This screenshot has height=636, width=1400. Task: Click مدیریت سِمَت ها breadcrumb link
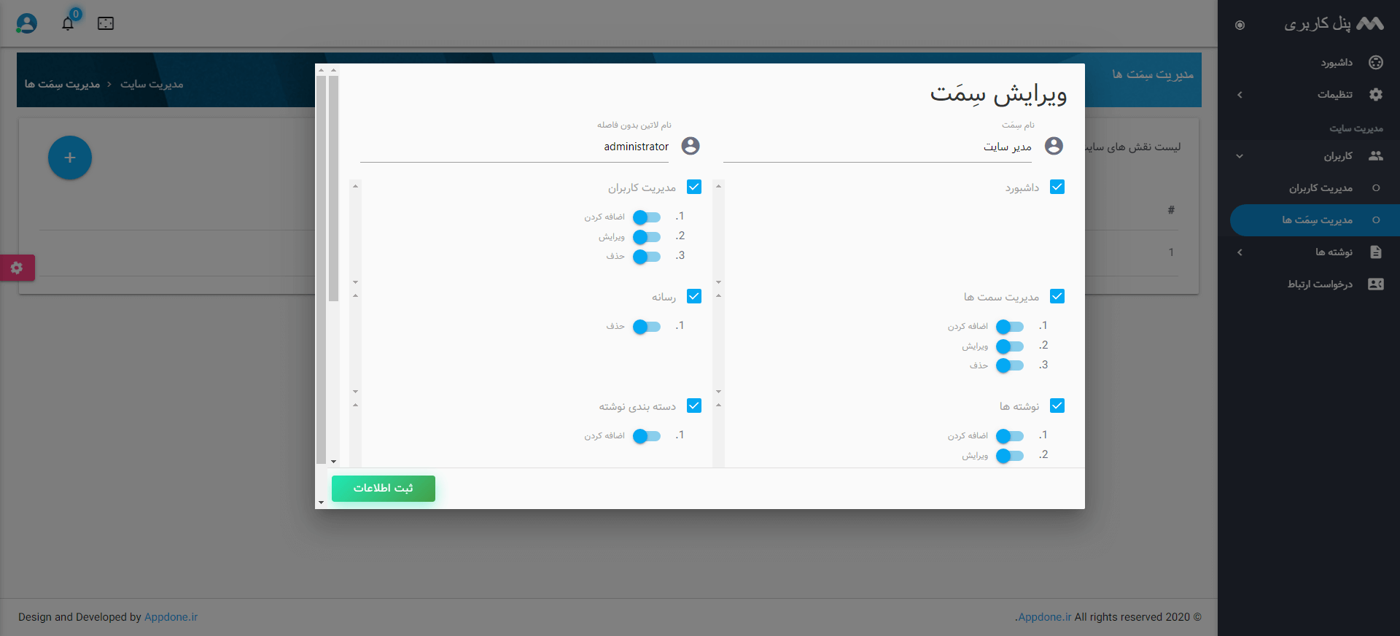pyautogui.click(x=62, y=84)
